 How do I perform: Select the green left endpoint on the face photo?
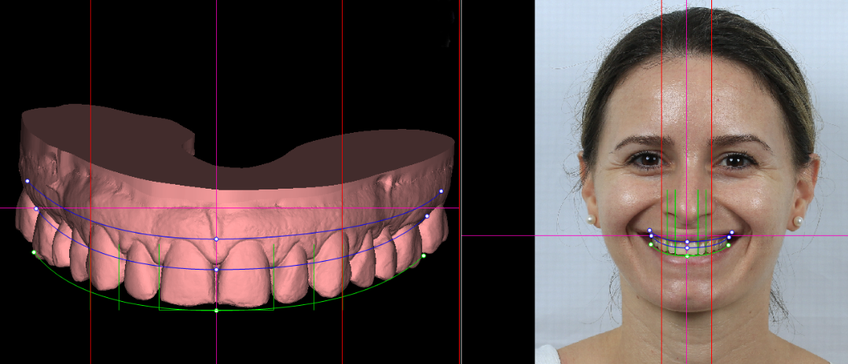(x=651, y=245)
